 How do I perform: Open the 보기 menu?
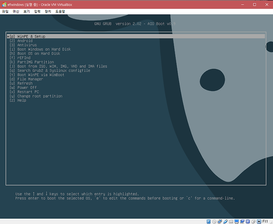point(27,11)
